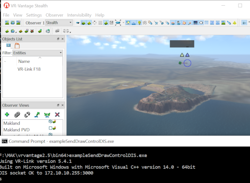This screenshot has width=250, height=183.
Task: Toggle the human figure on base icon
Action: [178, 23]
